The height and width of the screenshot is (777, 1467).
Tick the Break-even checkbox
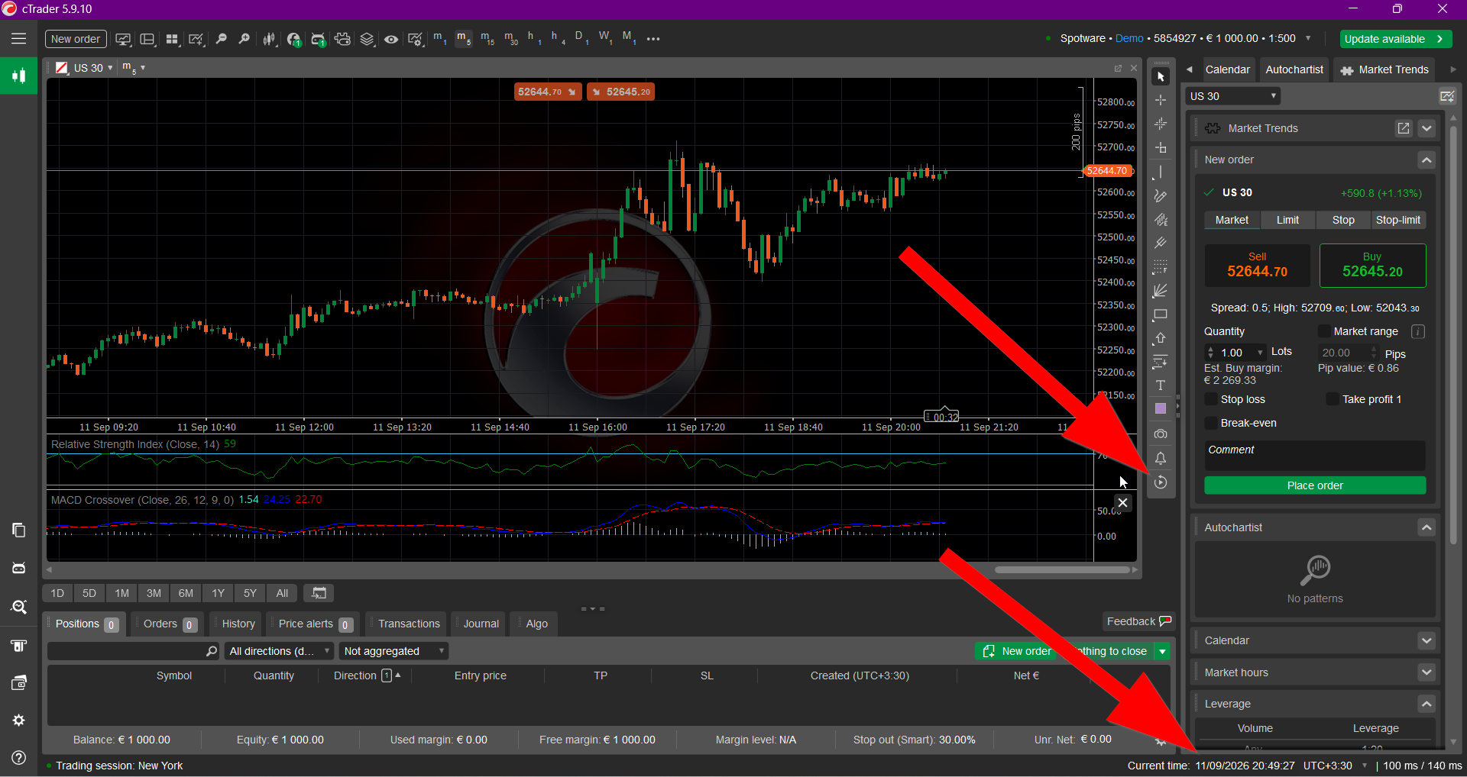[x=1211, y=423]
